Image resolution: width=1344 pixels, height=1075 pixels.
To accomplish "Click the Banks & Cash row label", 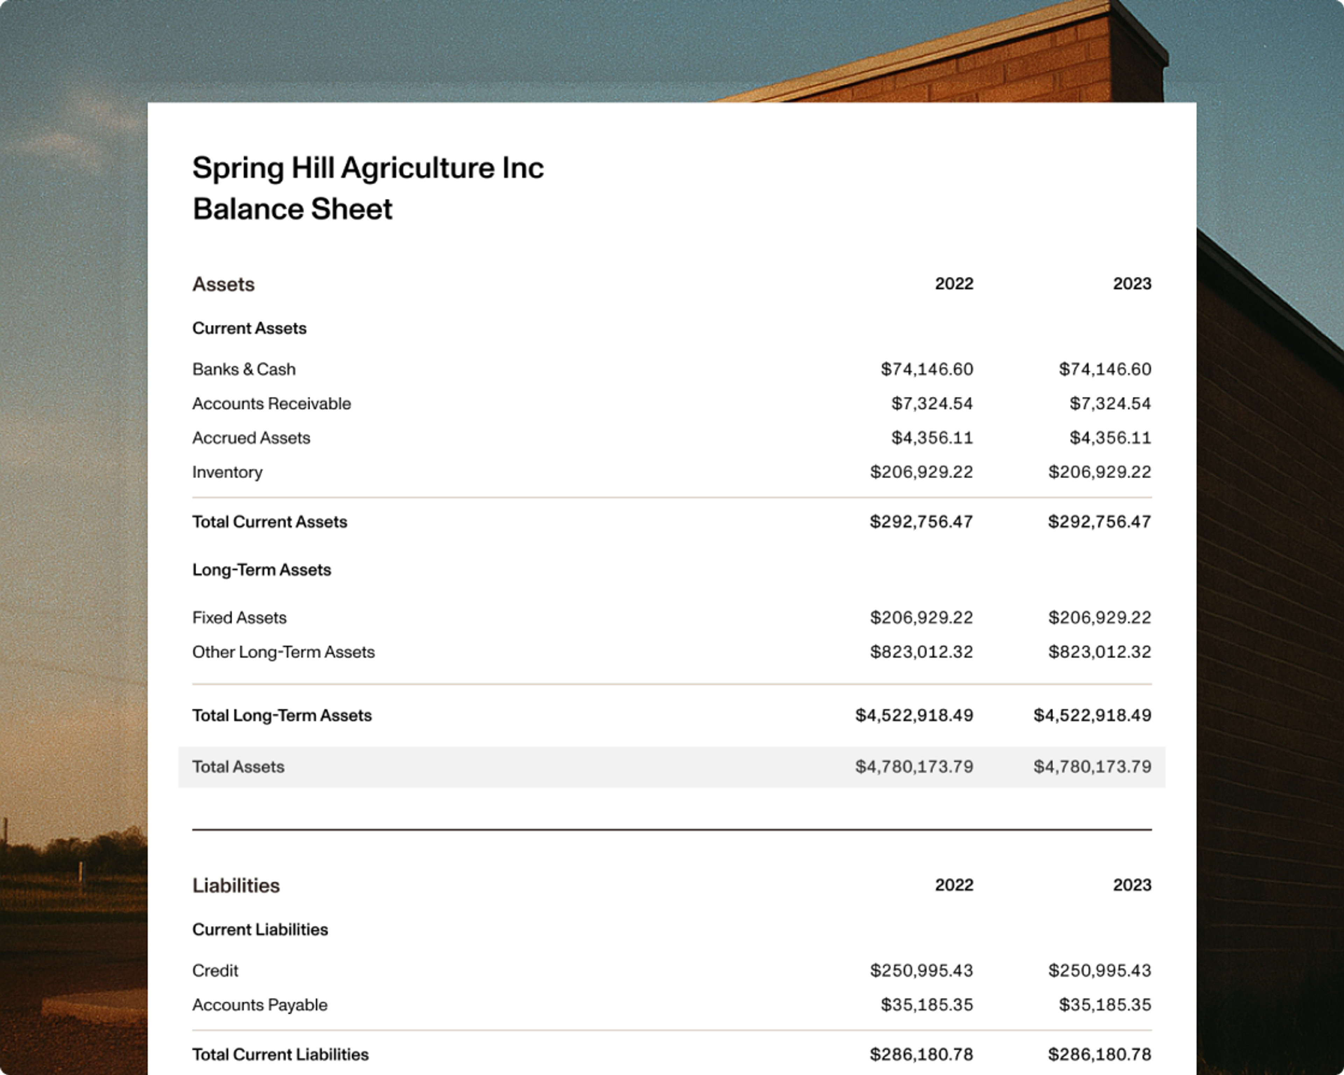I will [244, 370].
